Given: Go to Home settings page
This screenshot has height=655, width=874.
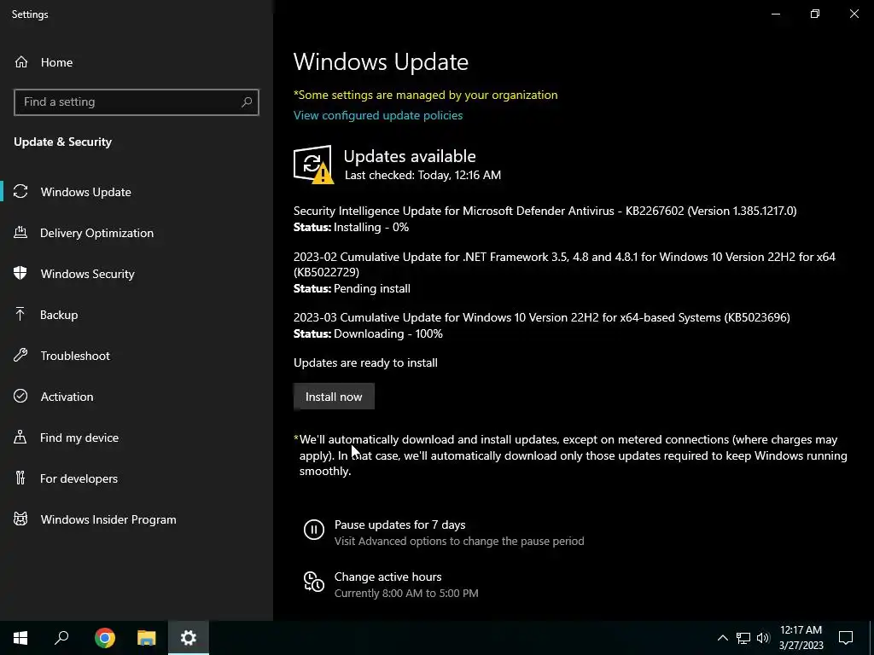Looking at the screenshot, I should [x=137, y=61].
